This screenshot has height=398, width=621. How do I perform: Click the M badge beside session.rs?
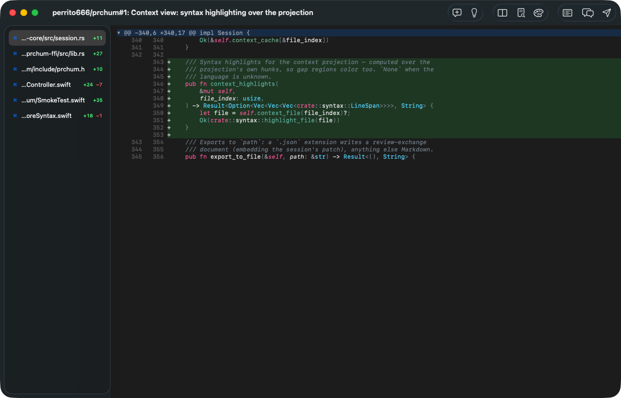pos(15,38)
